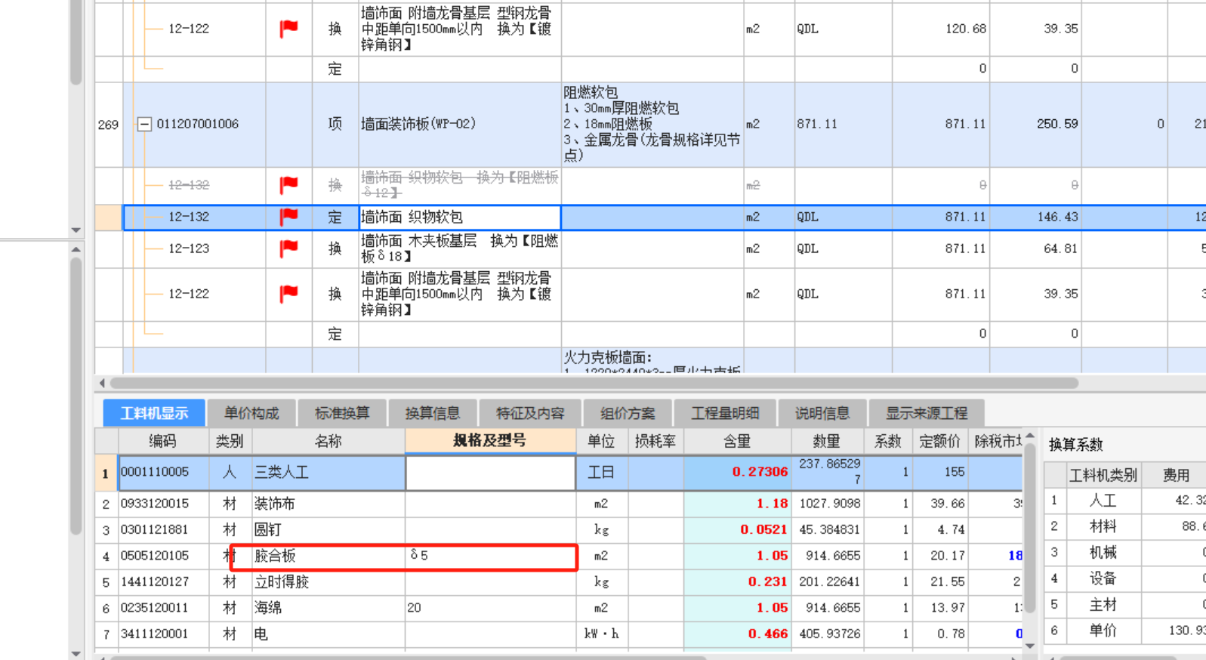Click 工料机类别 column header
Viewport: 1206px width, 660px height.
click(x=1103, y=475)
